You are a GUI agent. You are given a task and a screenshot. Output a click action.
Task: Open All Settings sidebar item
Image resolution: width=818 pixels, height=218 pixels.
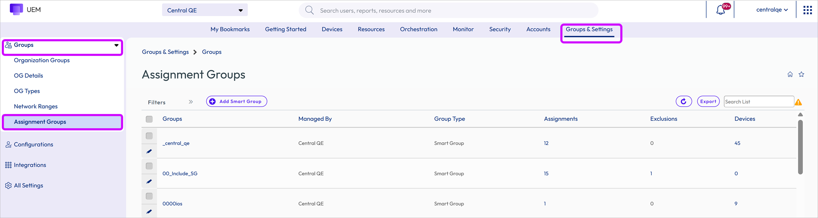[x=29, y=185]
